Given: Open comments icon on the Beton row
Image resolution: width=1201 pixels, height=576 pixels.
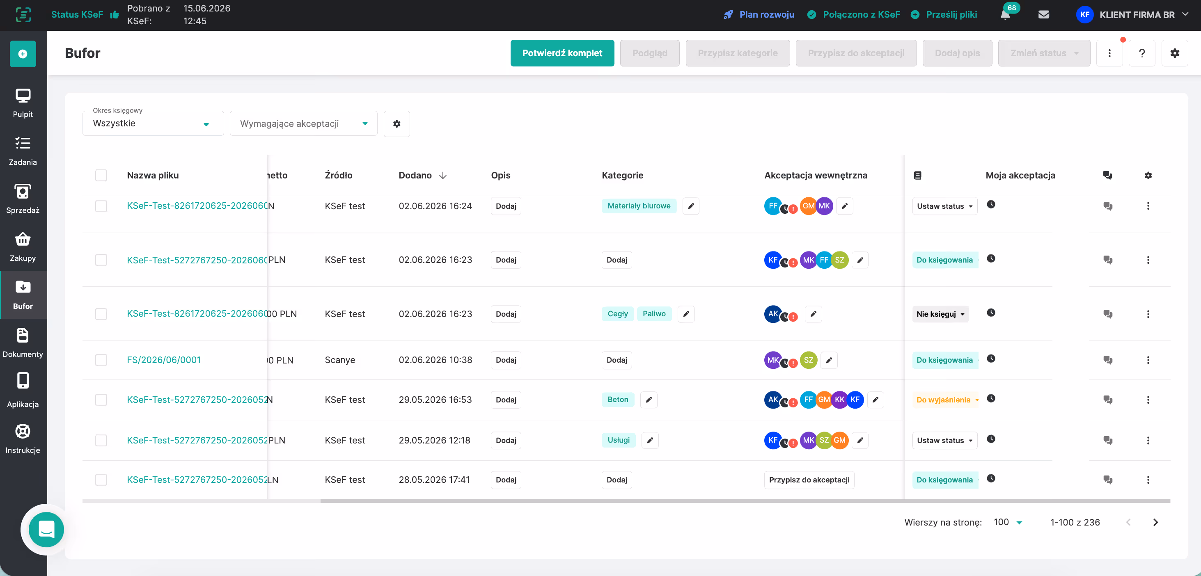Looking at the screenshot, I should (1108, 400).
